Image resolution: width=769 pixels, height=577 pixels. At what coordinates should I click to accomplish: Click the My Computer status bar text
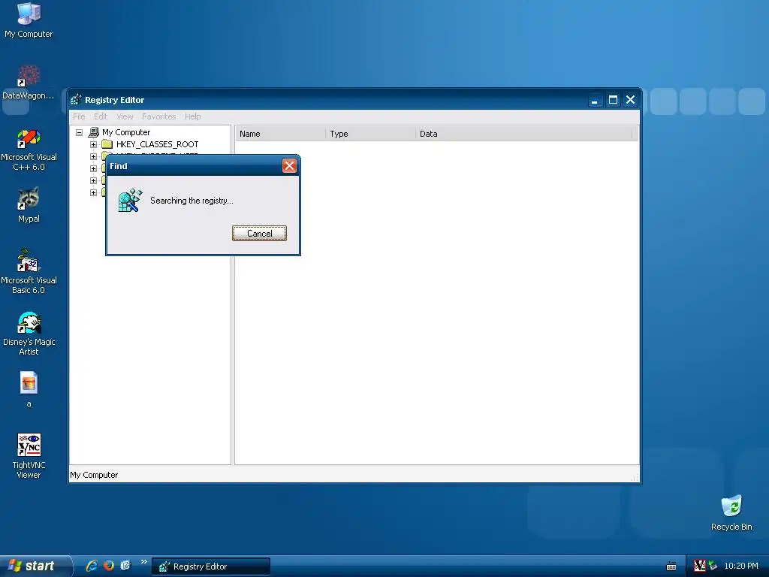94,475
